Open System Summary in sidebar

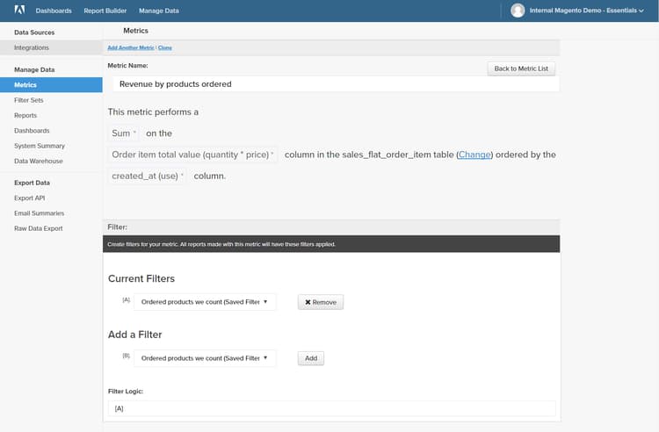click(x=40, y=146)
